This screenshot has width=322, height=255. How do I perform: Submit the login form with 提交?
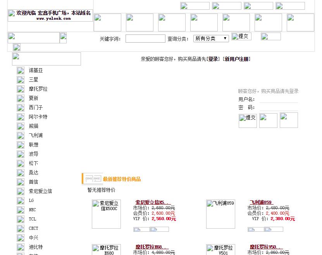tap(248, 121)
